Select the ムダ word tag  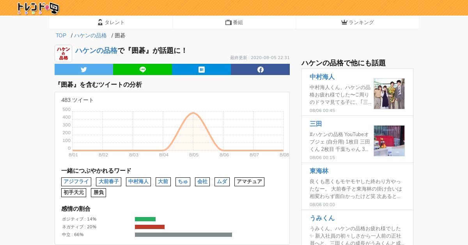click(x=222, y=182)
